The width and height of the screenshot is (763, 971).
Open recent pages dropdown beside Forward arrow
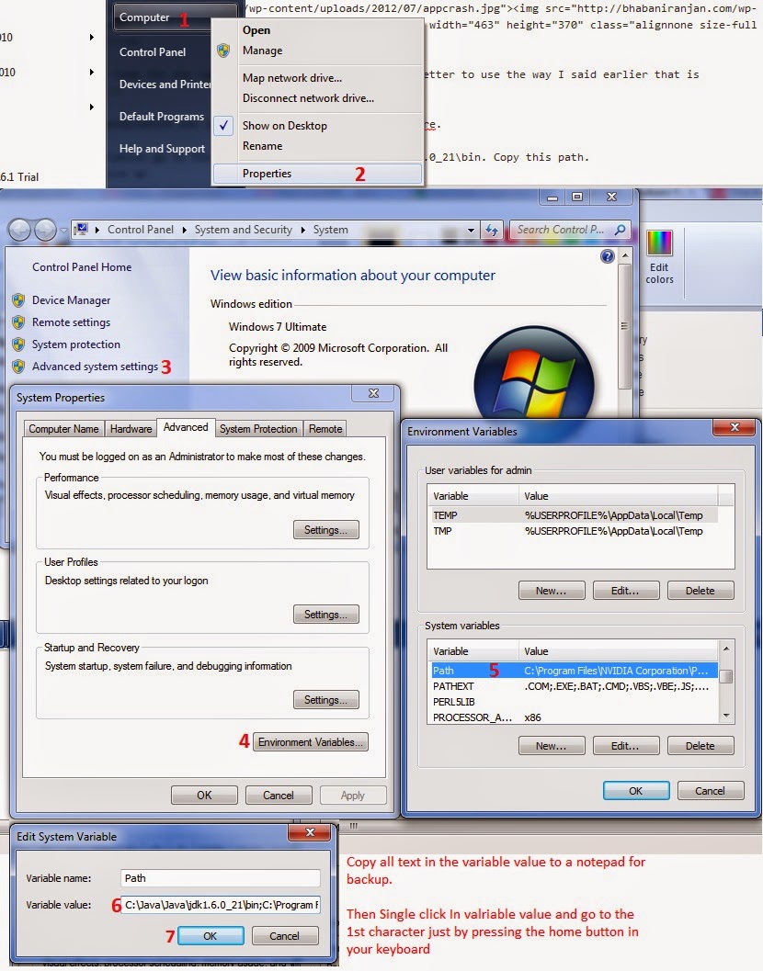coord(63,231)
